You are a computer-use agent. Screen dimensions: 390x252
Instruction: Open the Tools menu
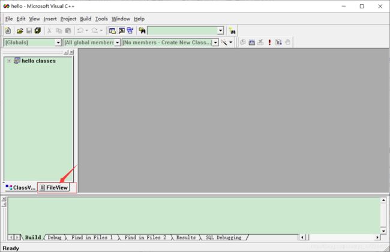pos(101,19)
